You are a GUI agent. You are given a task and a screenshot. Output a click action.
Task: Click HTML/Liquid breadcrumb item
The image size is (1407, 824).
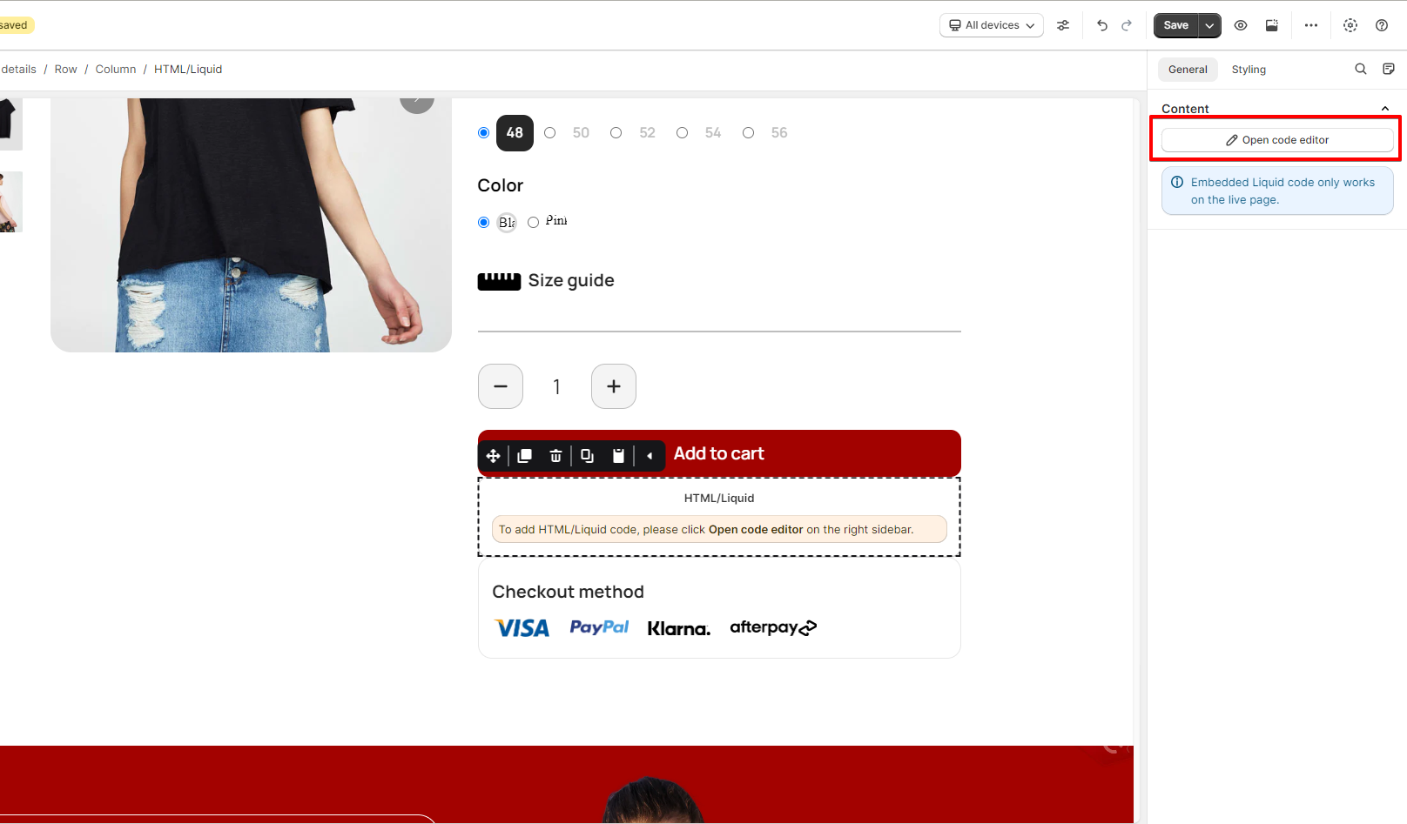(188, 70)
